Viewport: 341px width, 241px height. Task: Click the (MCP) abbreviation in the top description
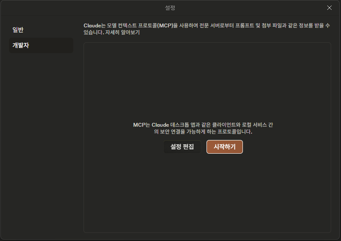pos(165,26)
